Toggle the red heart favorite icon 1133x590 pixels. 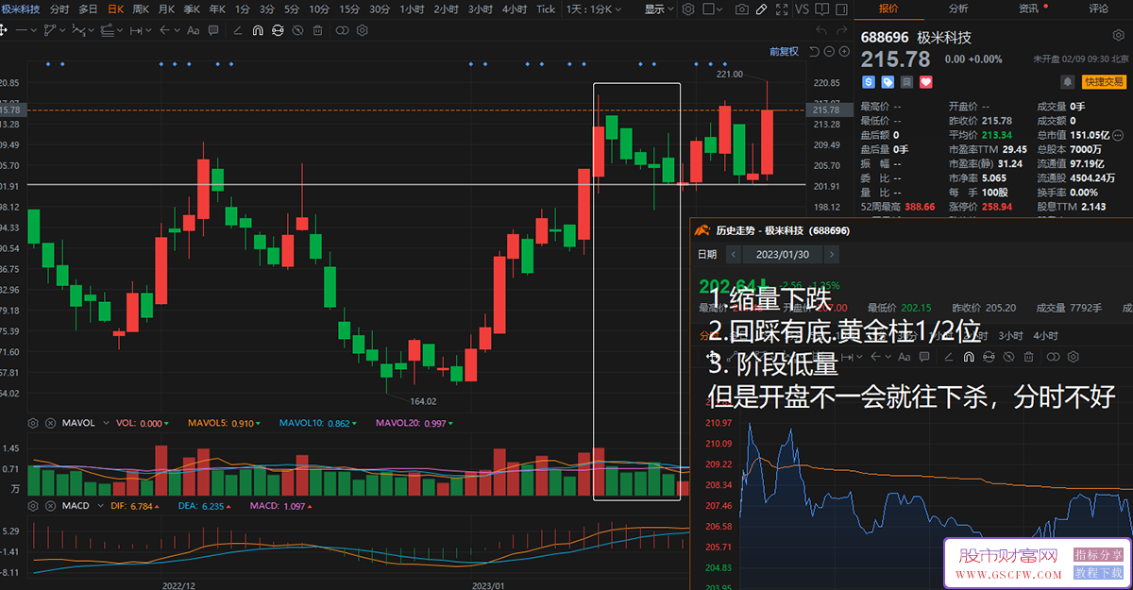coord(925,82)
